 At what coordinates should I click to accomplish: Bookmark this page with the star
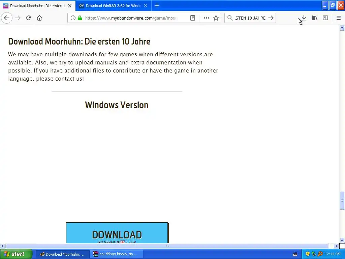[216, 18]
